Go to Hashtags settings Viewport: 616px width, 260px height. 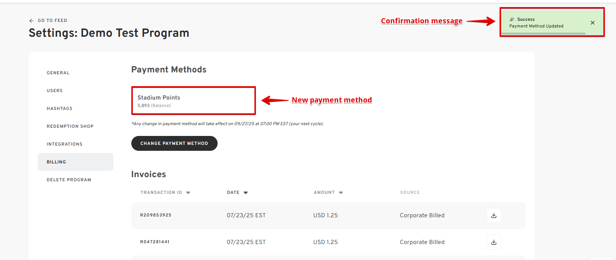point(60,108)
